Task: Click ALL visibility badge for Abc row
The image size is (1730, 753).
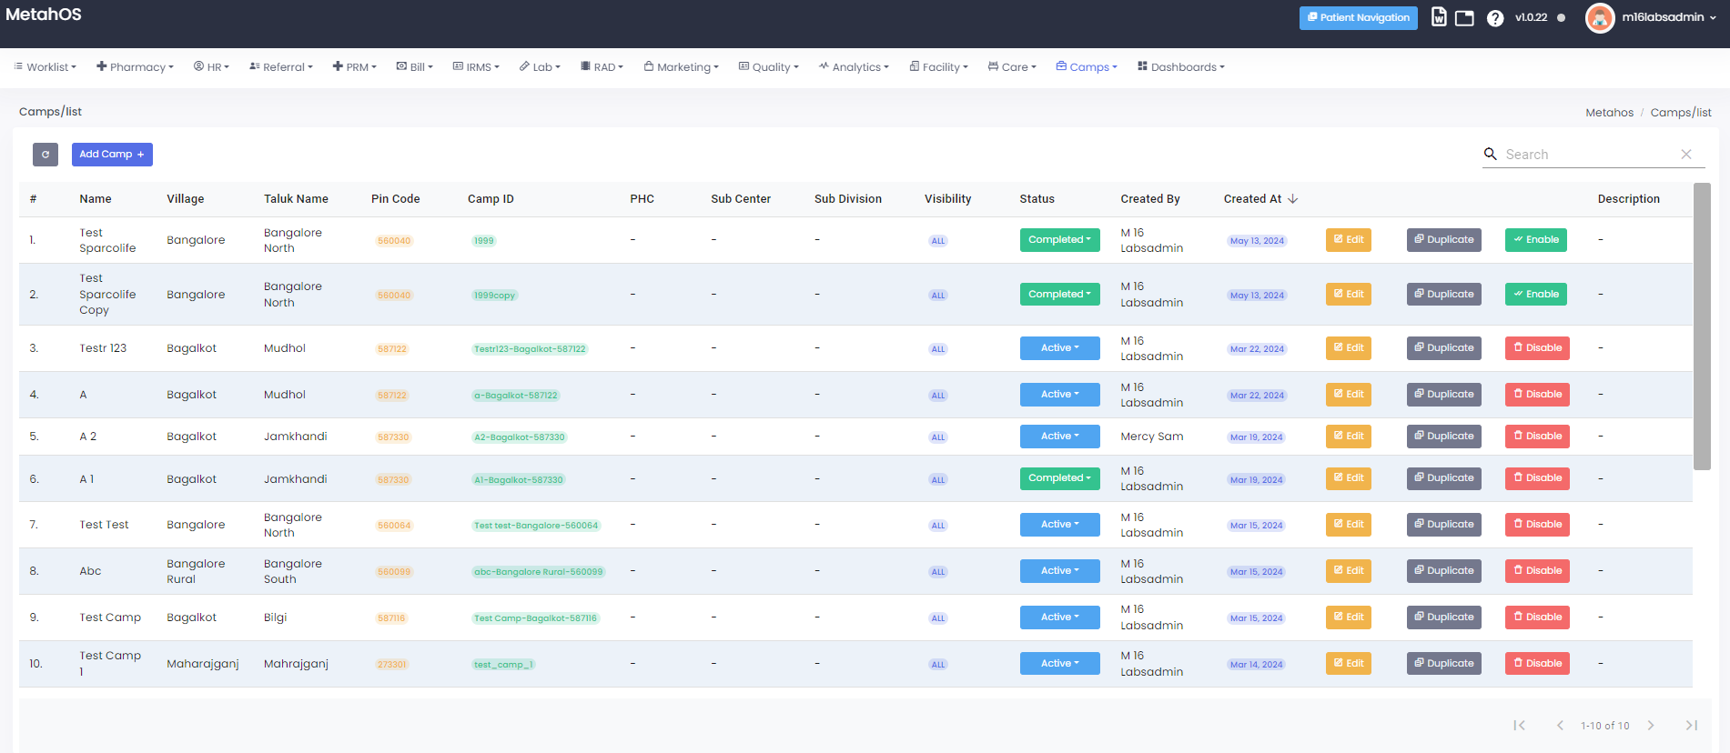Action: (x=938, y=572)
